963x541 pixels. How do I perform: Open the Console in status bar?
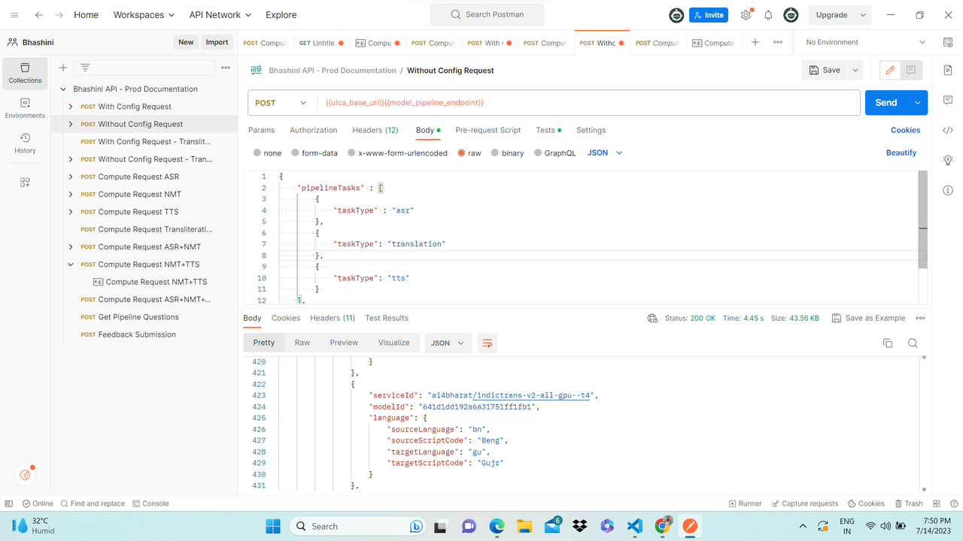tap(150, 503)
